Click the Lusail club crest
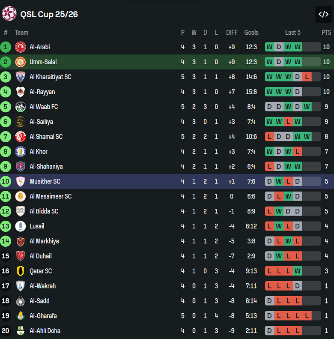 click(20, 226)
